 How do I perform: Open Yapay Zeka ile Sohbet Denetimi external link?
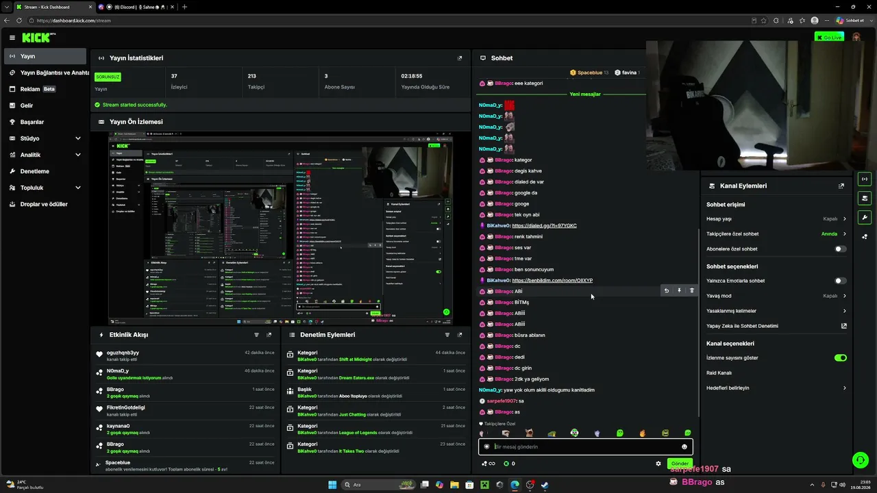[844, 326]
